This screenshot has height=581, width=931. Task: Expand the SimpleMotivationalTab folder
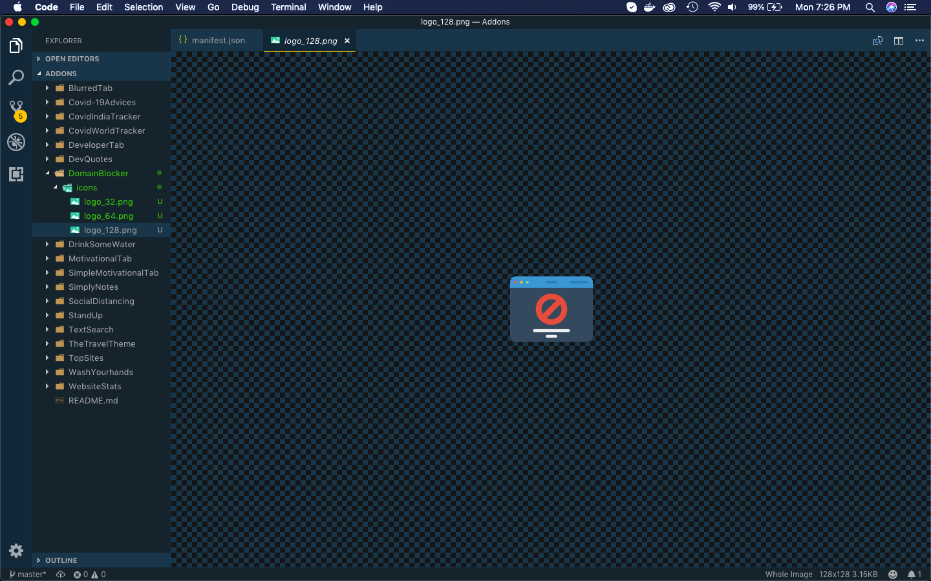coord(102,273)
